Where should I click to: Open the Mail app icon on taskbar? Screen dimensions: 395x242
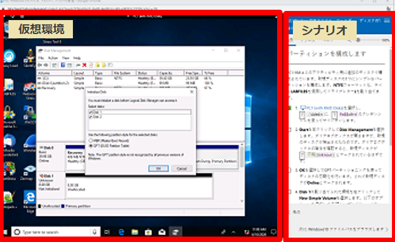(162, 232)
